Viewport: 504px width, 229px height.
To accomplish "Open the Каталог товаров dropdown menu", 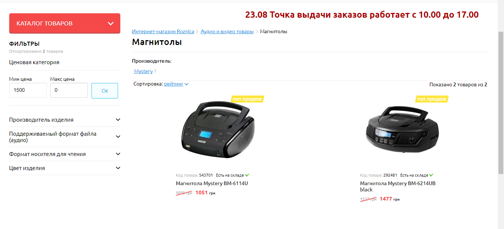I will (65, 24).
